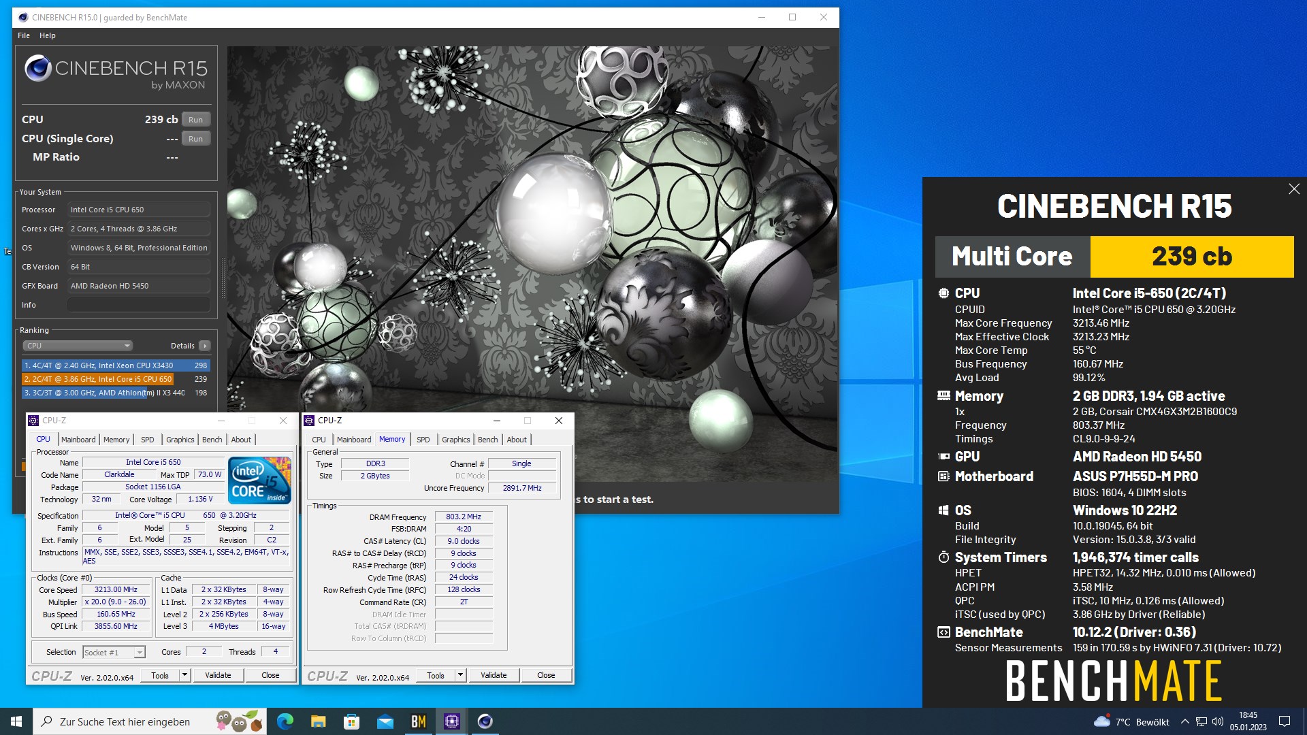Click the Info input field in Your System
The image size is (1307, 735).
(x=139, y=305)
